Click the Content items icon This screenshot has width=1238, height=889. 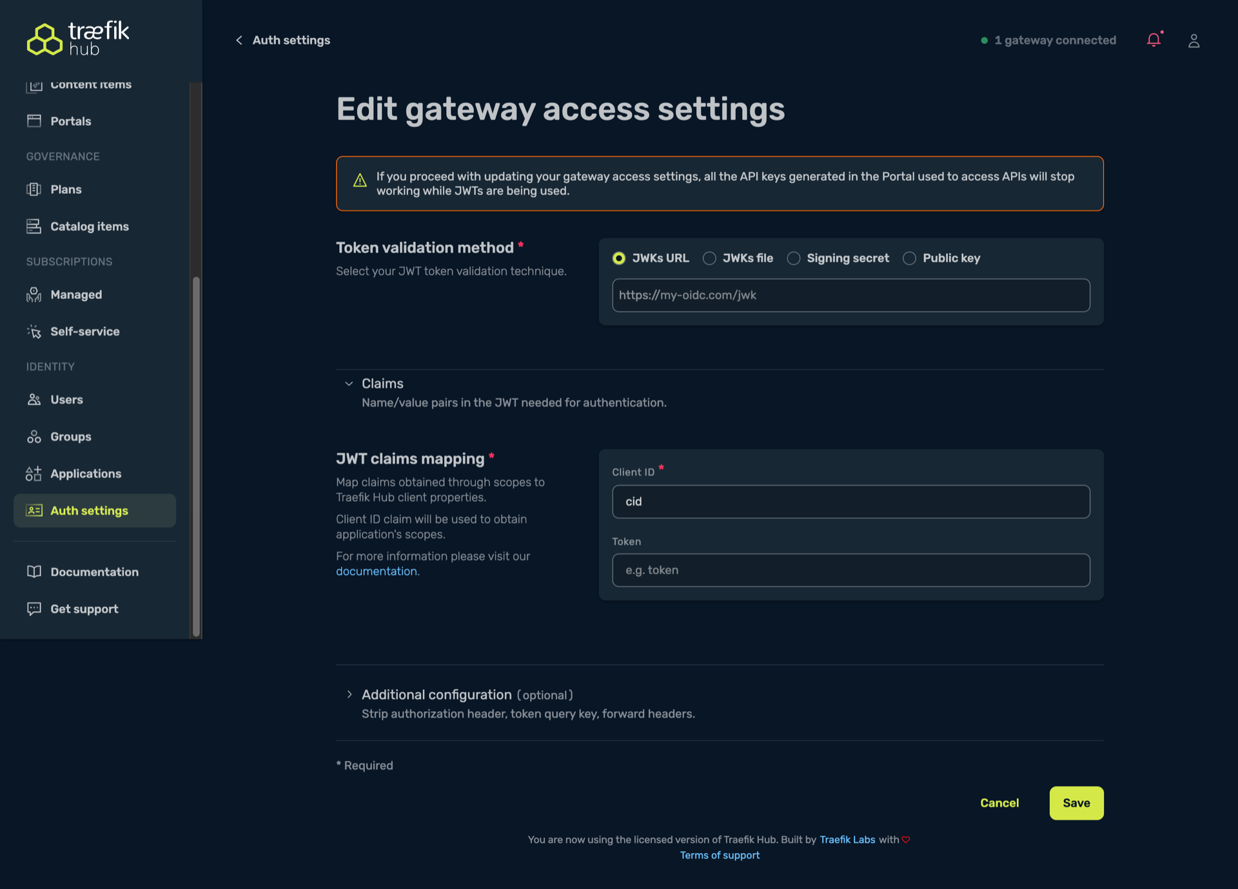(34, 86)
